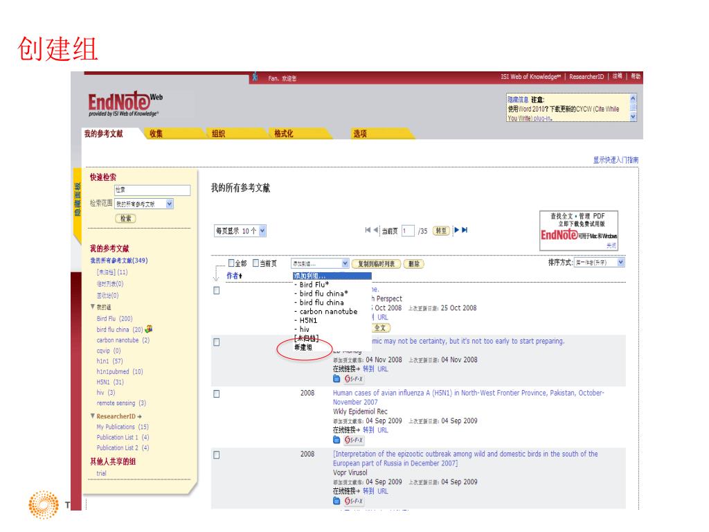Click the 全文 full text button
The width and height of the screenshot is (709, 532).
[x=380, y=328]
